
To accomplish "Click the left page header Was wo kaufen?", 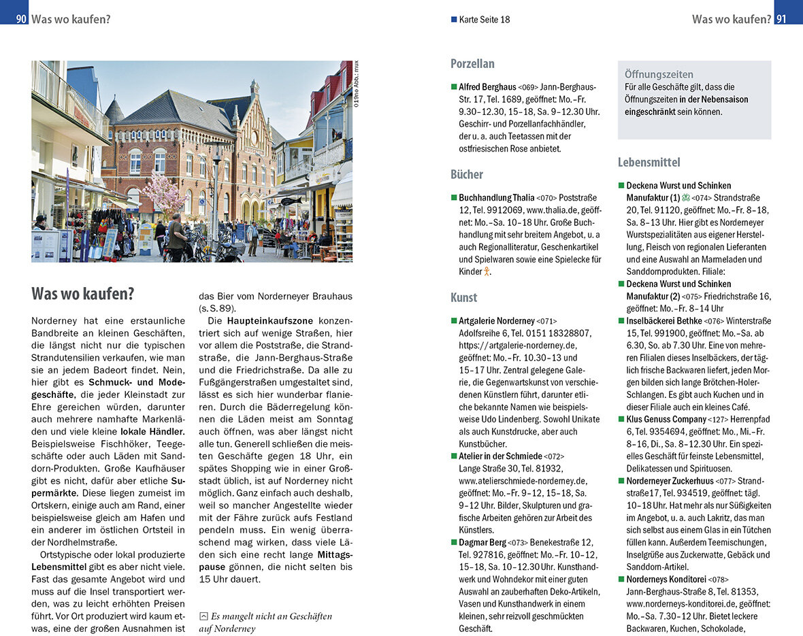I will coord(71,20).
